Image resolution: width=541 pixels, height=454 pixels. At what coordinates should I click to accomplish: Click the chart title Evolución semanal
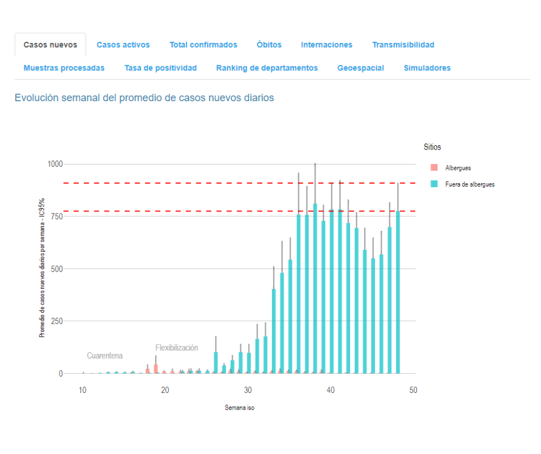click(x=144, y=98)
